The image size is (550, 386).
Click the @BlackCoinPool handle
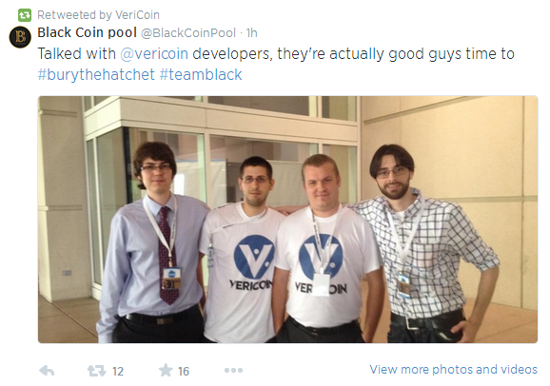tap(188, 33)
